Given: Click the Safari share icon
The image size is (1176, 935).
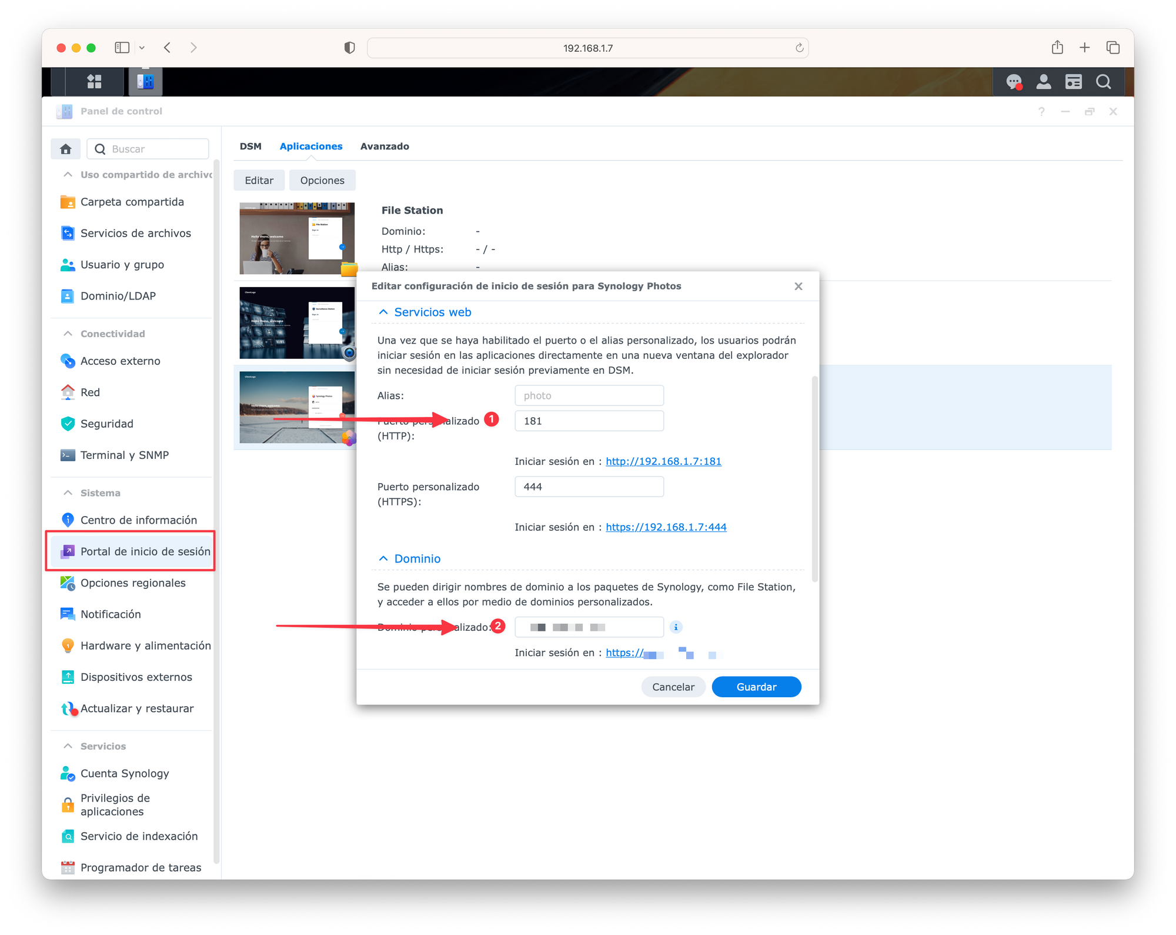Looking at the screenshot, I should click(x=1057, y=48).
